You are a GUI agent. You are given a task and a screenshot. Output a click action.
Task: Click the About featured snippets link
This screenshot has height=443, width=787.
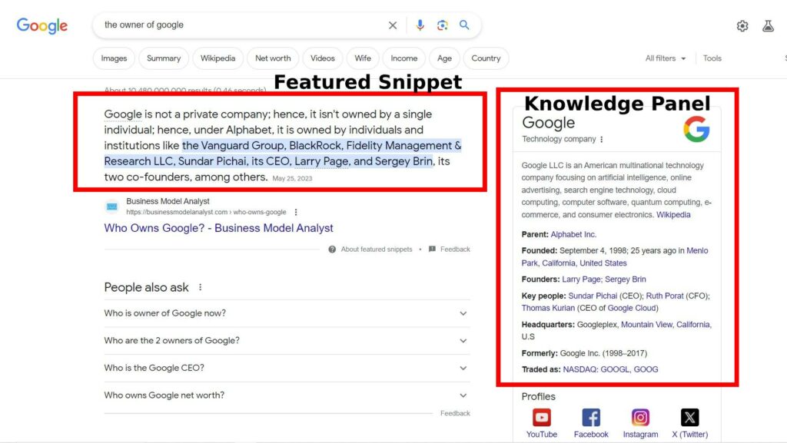coord(377,249)
